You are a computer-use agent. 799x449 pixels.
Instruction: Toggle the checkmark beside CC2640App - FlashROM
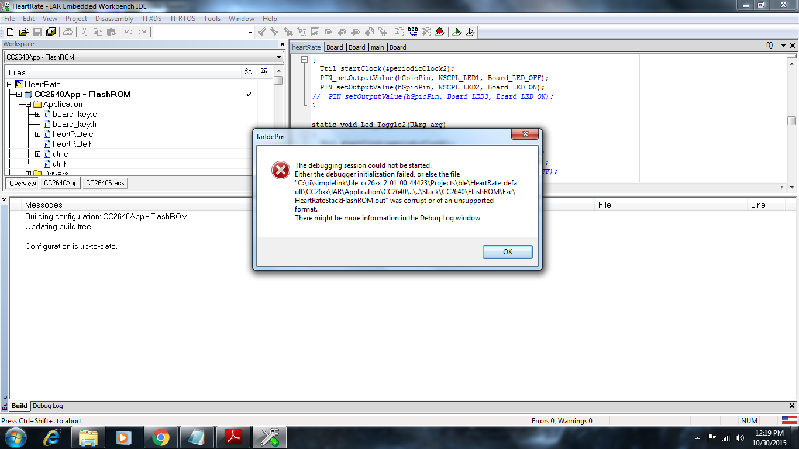click(249, 94)
